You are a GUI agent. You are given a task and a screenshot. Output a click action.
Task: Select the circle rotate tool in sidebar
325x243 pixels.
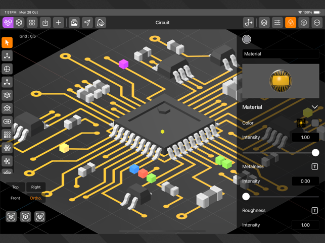7,69
